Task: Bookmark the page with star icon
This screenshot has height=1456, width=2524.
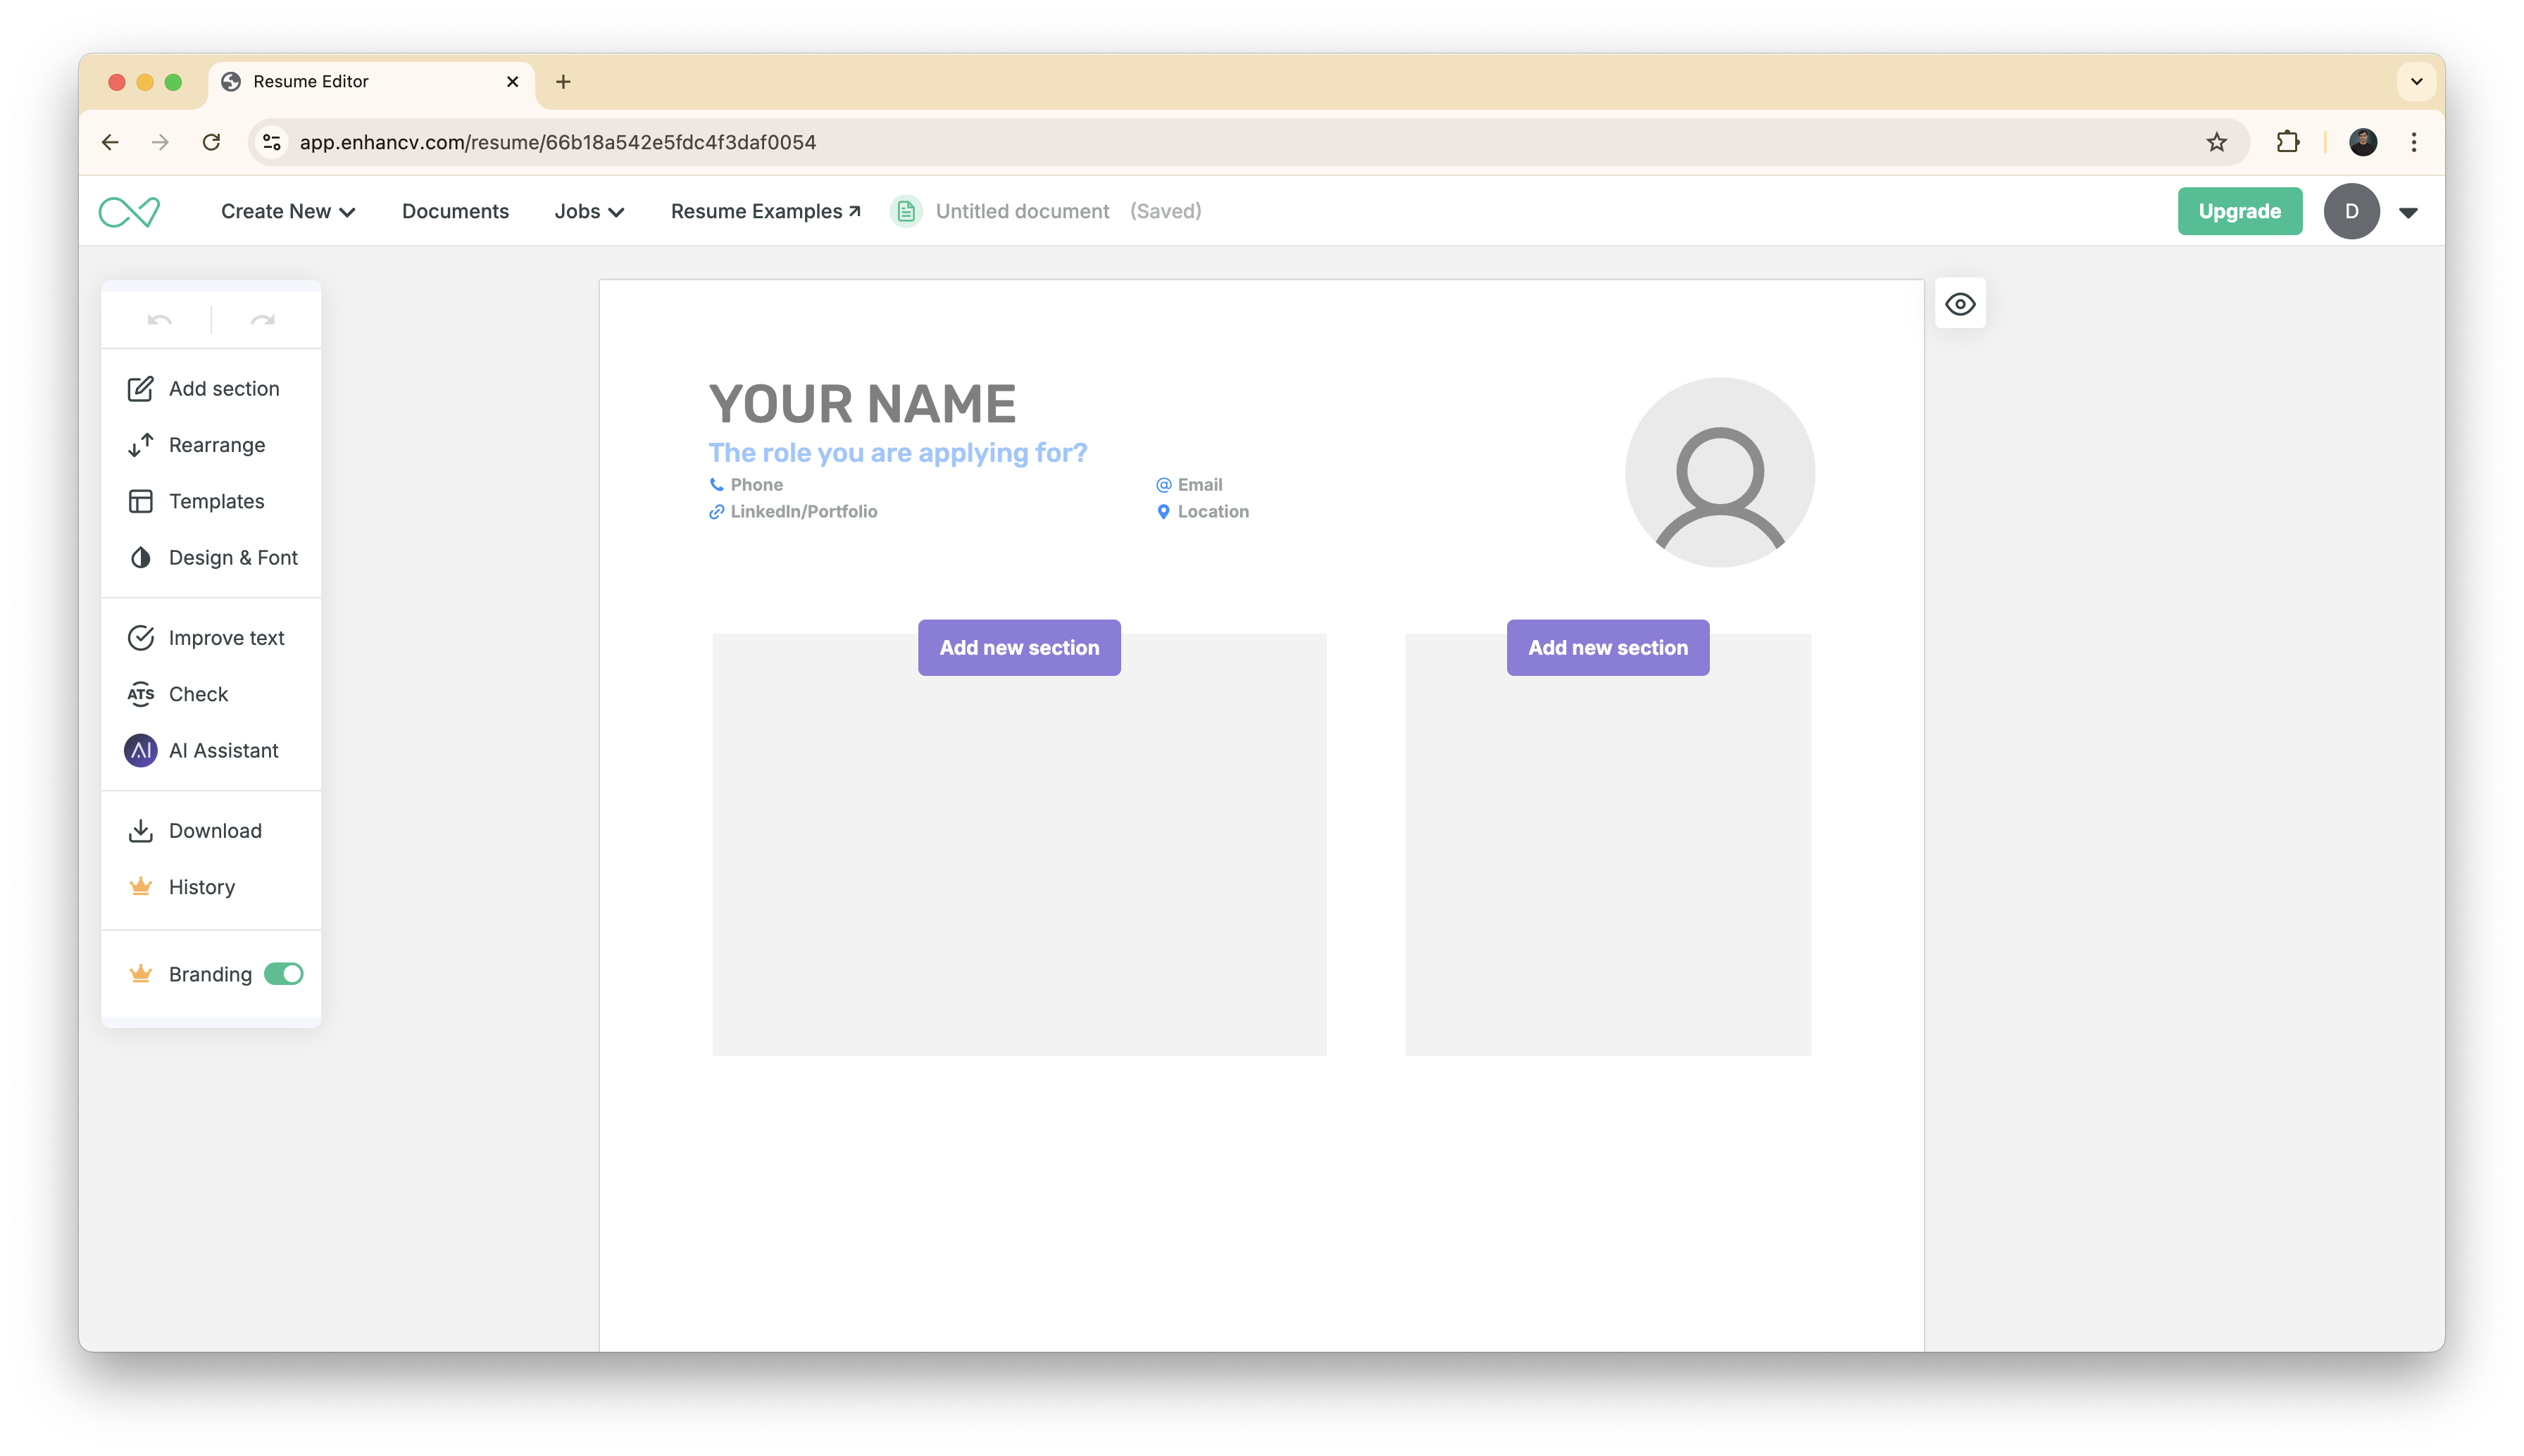Action: click(x=2216, y=142)
